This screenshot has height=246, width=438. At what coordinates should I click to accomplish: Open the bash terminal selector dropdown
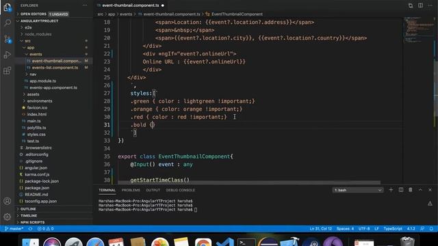tap(358, 190)
